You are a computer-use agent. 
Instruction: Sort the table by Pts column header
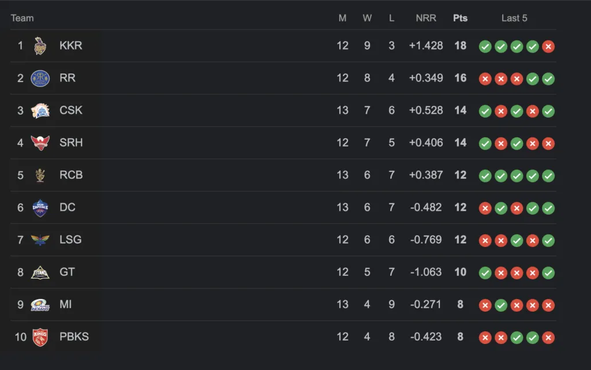[460, 18]
